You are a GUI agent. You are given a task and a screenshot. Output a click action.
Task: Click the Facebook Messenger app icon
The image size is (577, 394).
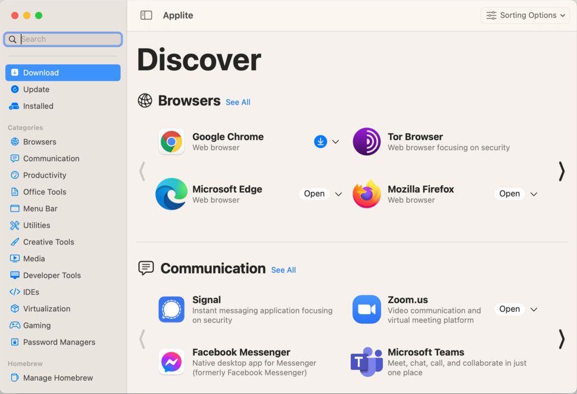[x=171, y=362]
